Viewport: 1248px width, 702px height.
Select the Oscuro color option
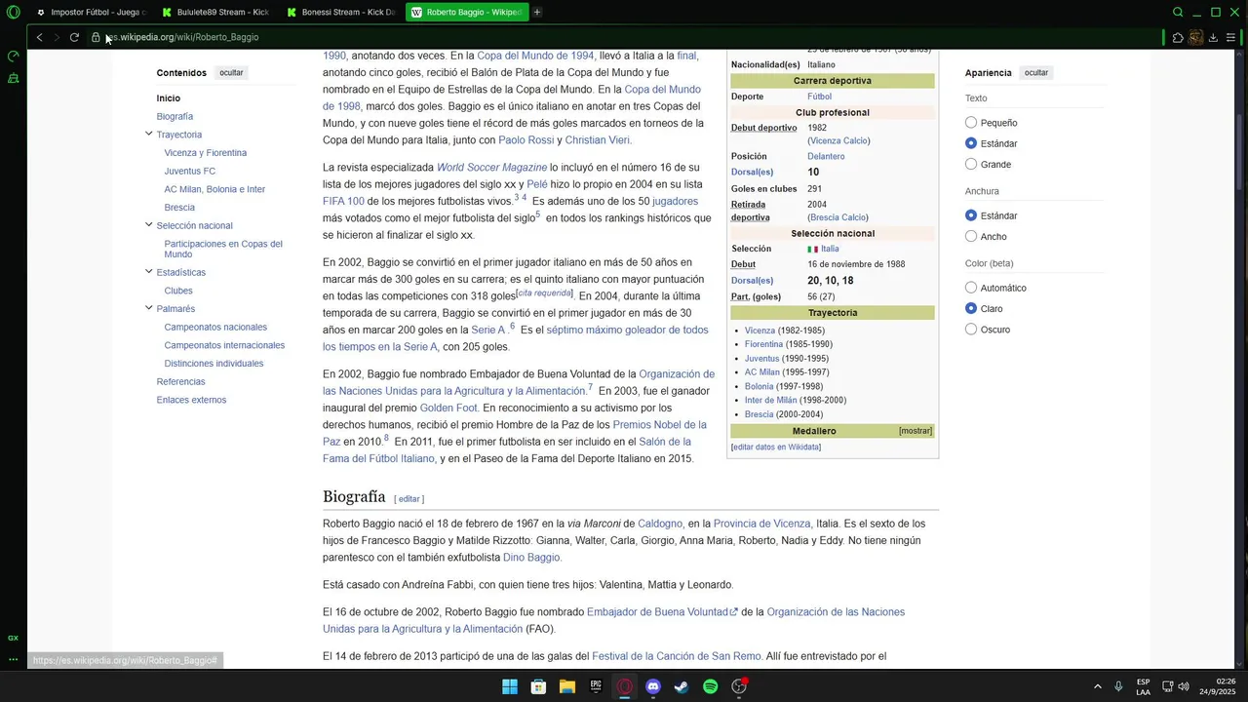pos(971,330)
